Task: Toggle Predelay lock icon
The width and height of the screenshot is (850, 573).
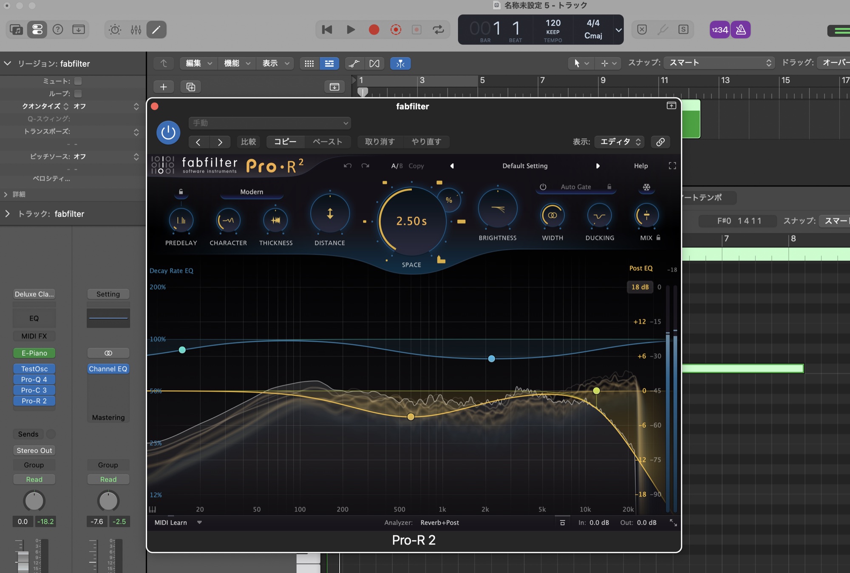Action: click(181, 192)
